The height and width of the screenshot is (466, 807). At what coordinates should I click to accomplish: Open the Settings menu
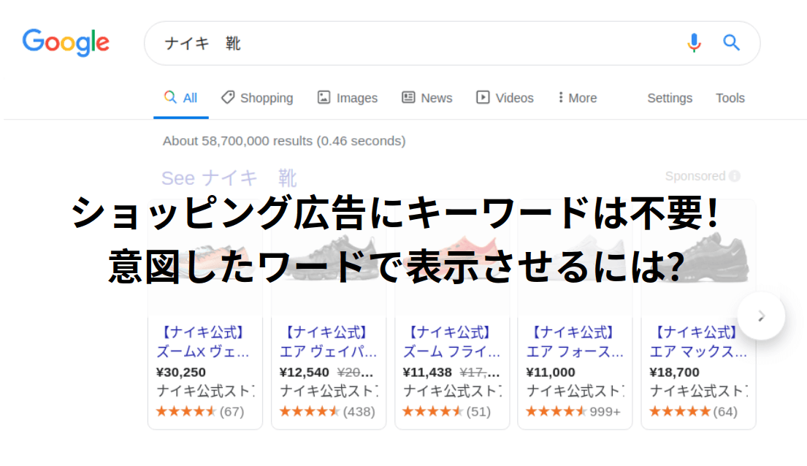pos(669,98)
